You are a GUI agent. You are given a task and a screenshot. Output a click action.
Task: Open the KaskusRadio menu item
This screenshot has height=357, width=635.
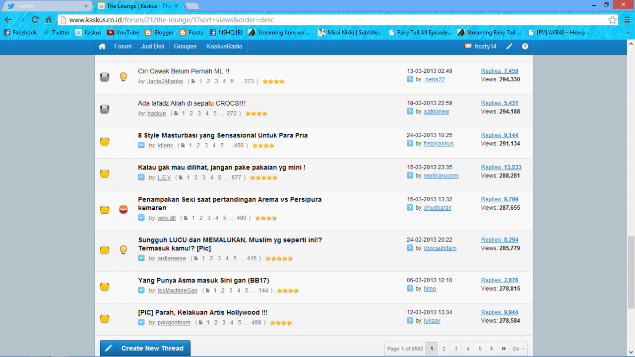[224, 46]
